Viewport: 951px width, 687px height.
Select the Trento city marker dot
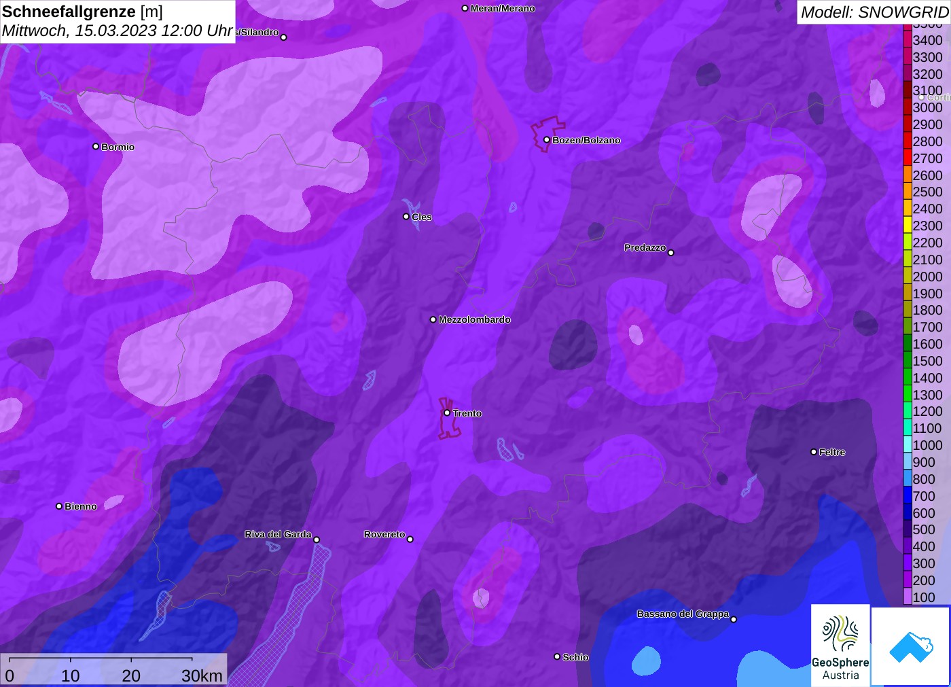click(447, 413)
